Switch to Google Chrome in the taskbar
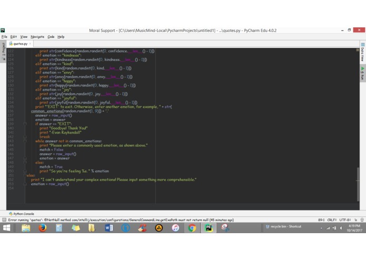Screen dimensions: 366x260 (x=192, y=228)
